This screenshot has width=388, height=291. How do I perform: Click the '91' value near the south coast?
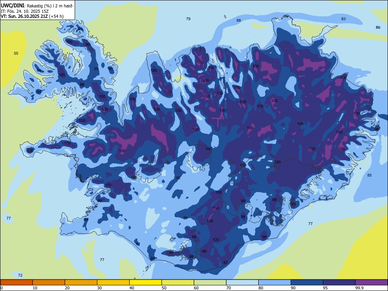(x=138, y=244)
